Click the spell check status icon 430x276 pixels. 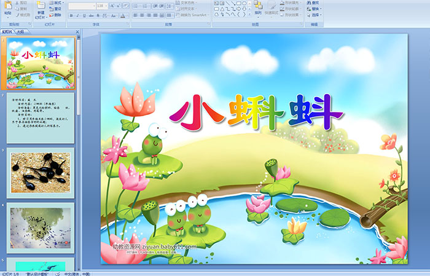[58, 274]
